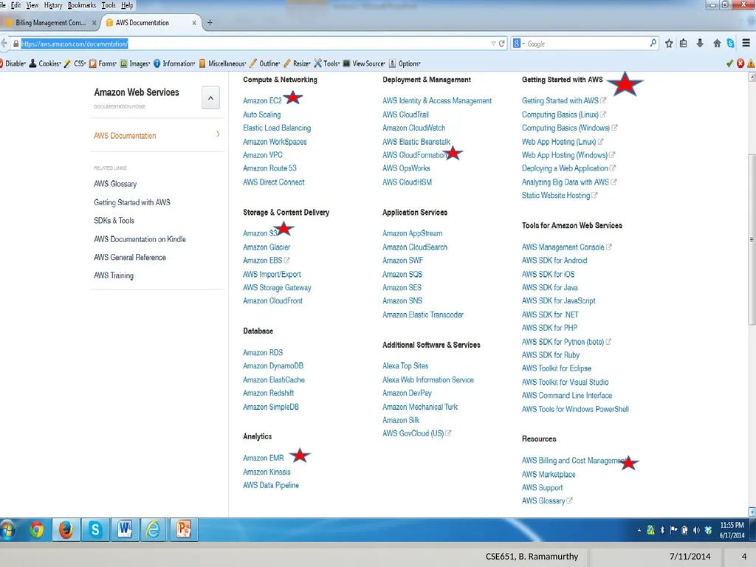Launch Internet Explorer from the taskbar

[154, 530]
